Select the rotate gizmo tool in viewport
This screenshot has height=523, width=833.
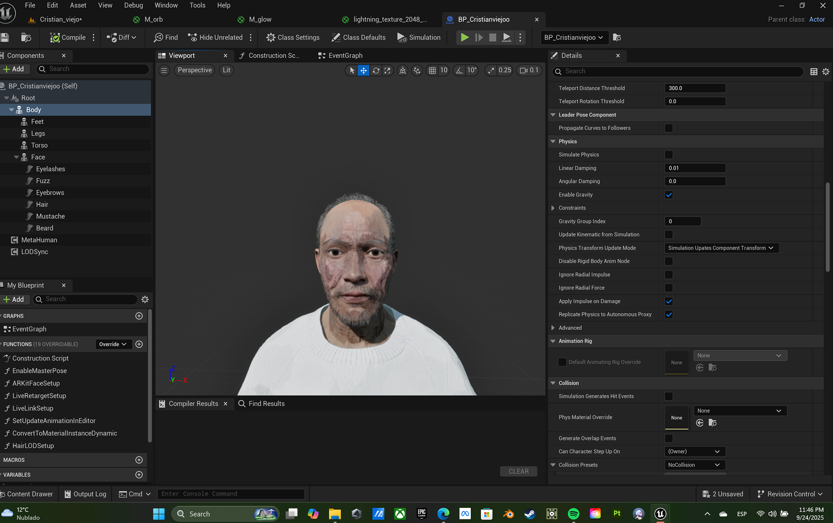[x=376, y=70]
